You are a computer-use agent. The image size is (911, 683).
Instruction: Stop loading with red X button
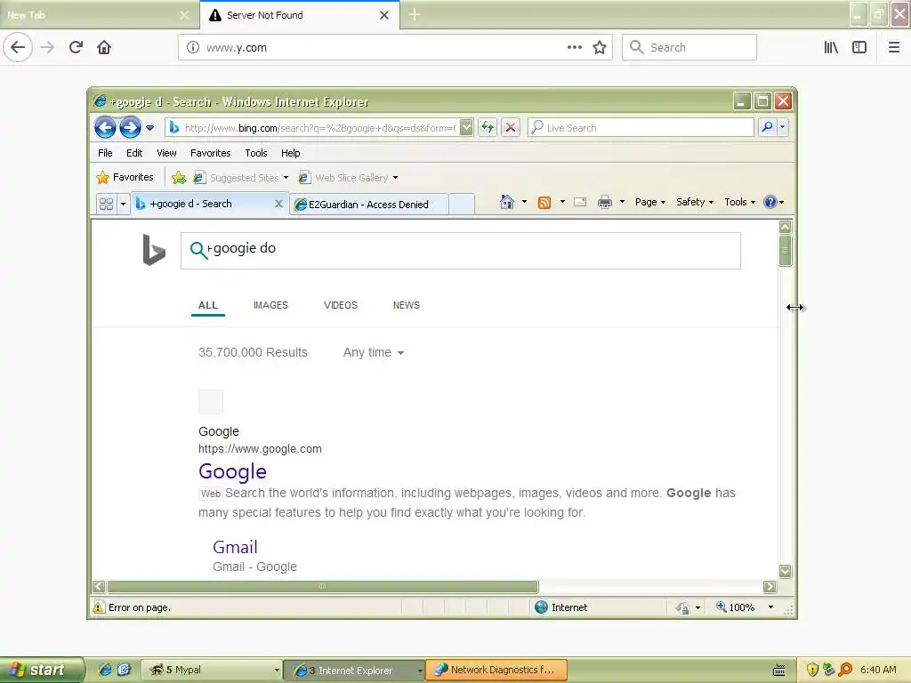(510, 127)
